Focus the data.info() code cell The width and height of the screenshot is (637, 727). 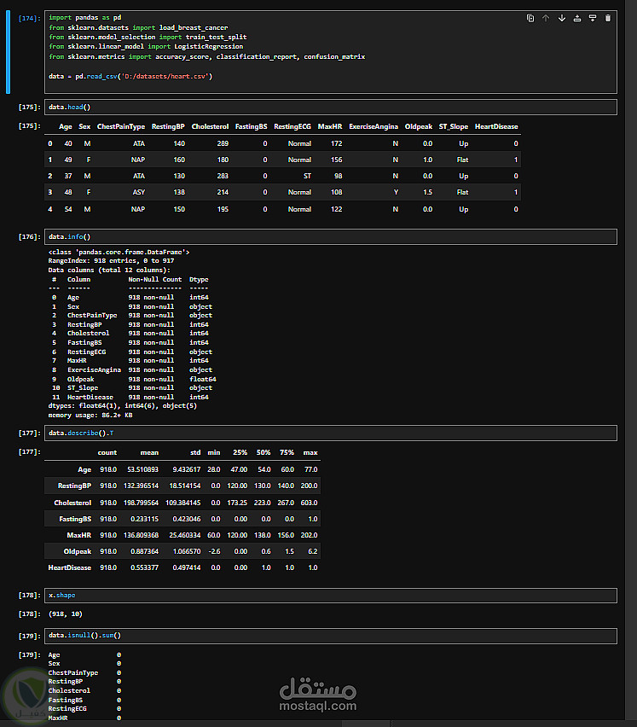331,237
